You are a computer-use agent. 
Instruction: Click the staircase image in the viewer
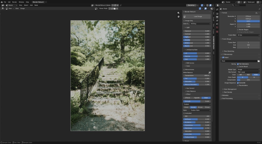point(108,76)
